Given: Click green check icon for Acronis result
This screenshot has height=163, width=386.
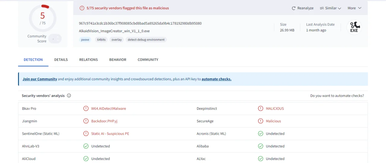Looking at the screenshot, I should coord(261,134).
